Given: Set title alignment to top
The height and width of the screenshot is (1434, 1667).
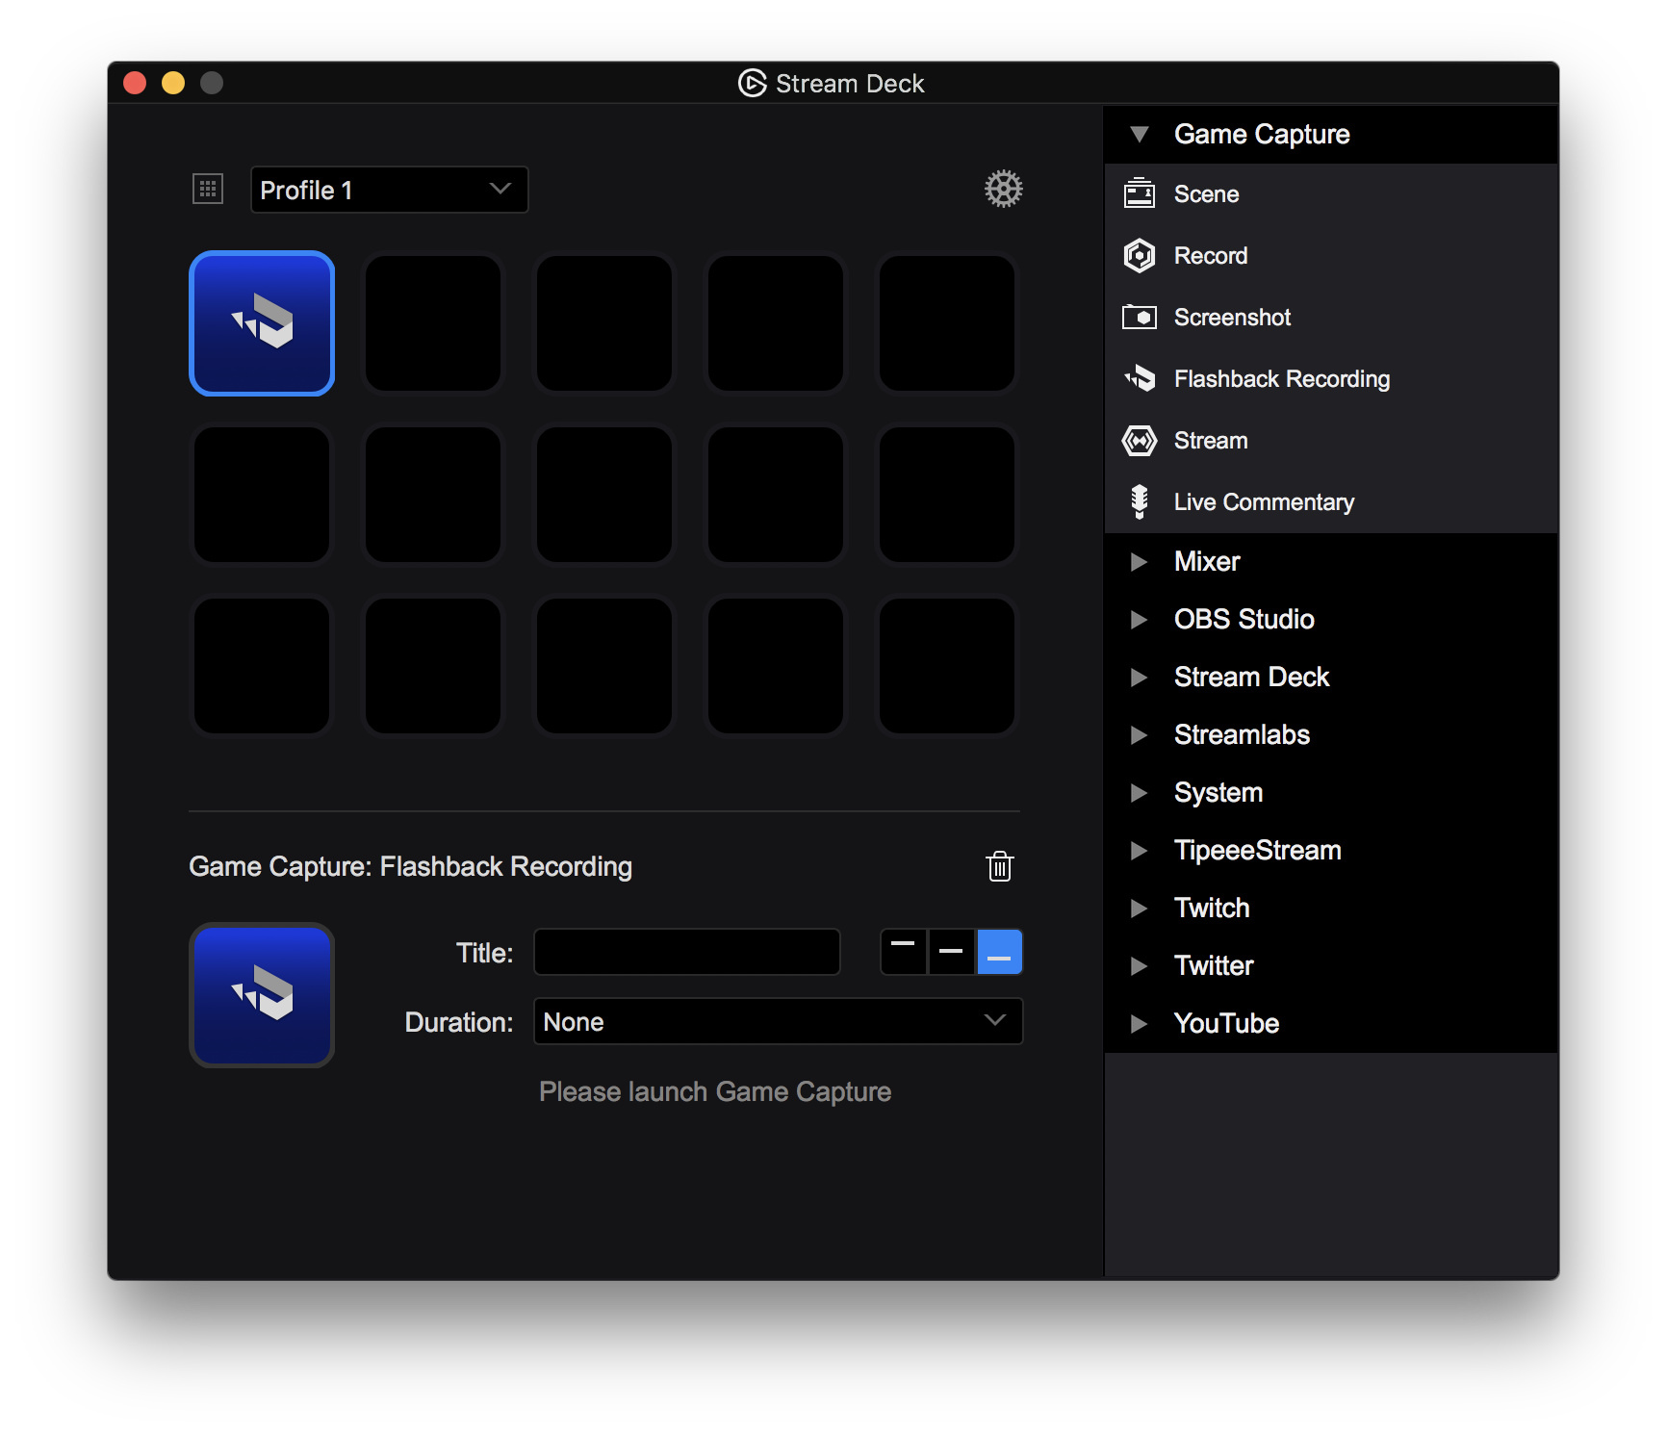Looking at the screenshot, I should [903, 952].
